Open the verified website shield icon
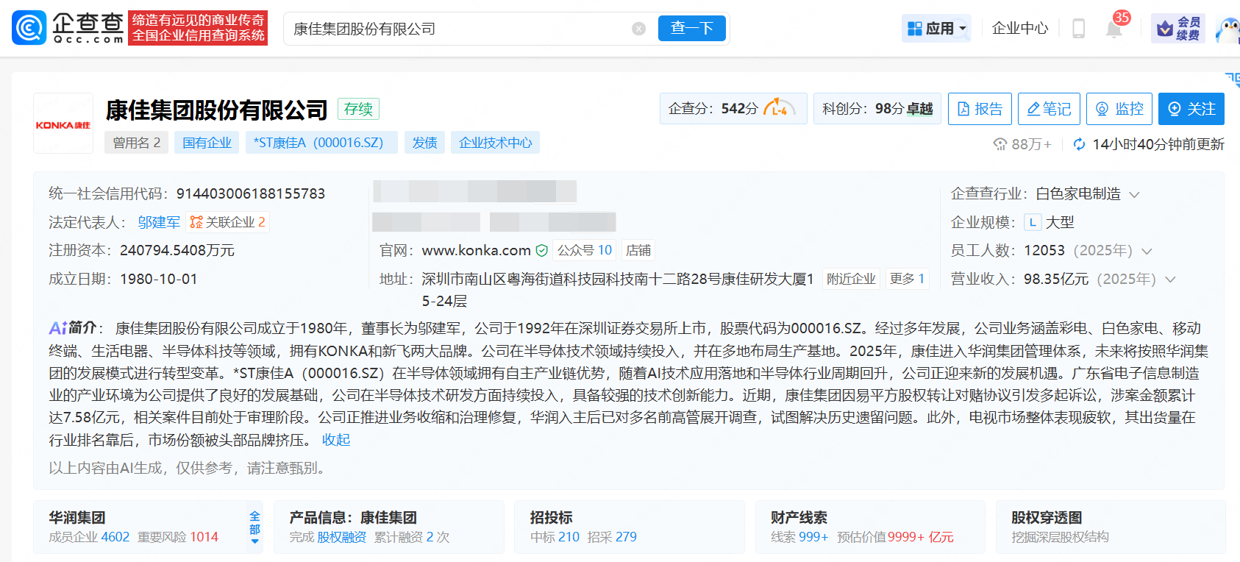This screenshot has height=562, width=1240. (x=542, y=251)
